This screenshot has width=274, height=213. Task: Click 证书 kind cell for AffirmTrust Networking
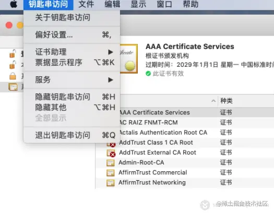point(226,183)
